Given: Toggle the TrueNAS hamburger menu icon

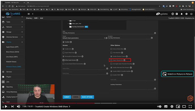Looking at the screenshot, I should point(29,14).
